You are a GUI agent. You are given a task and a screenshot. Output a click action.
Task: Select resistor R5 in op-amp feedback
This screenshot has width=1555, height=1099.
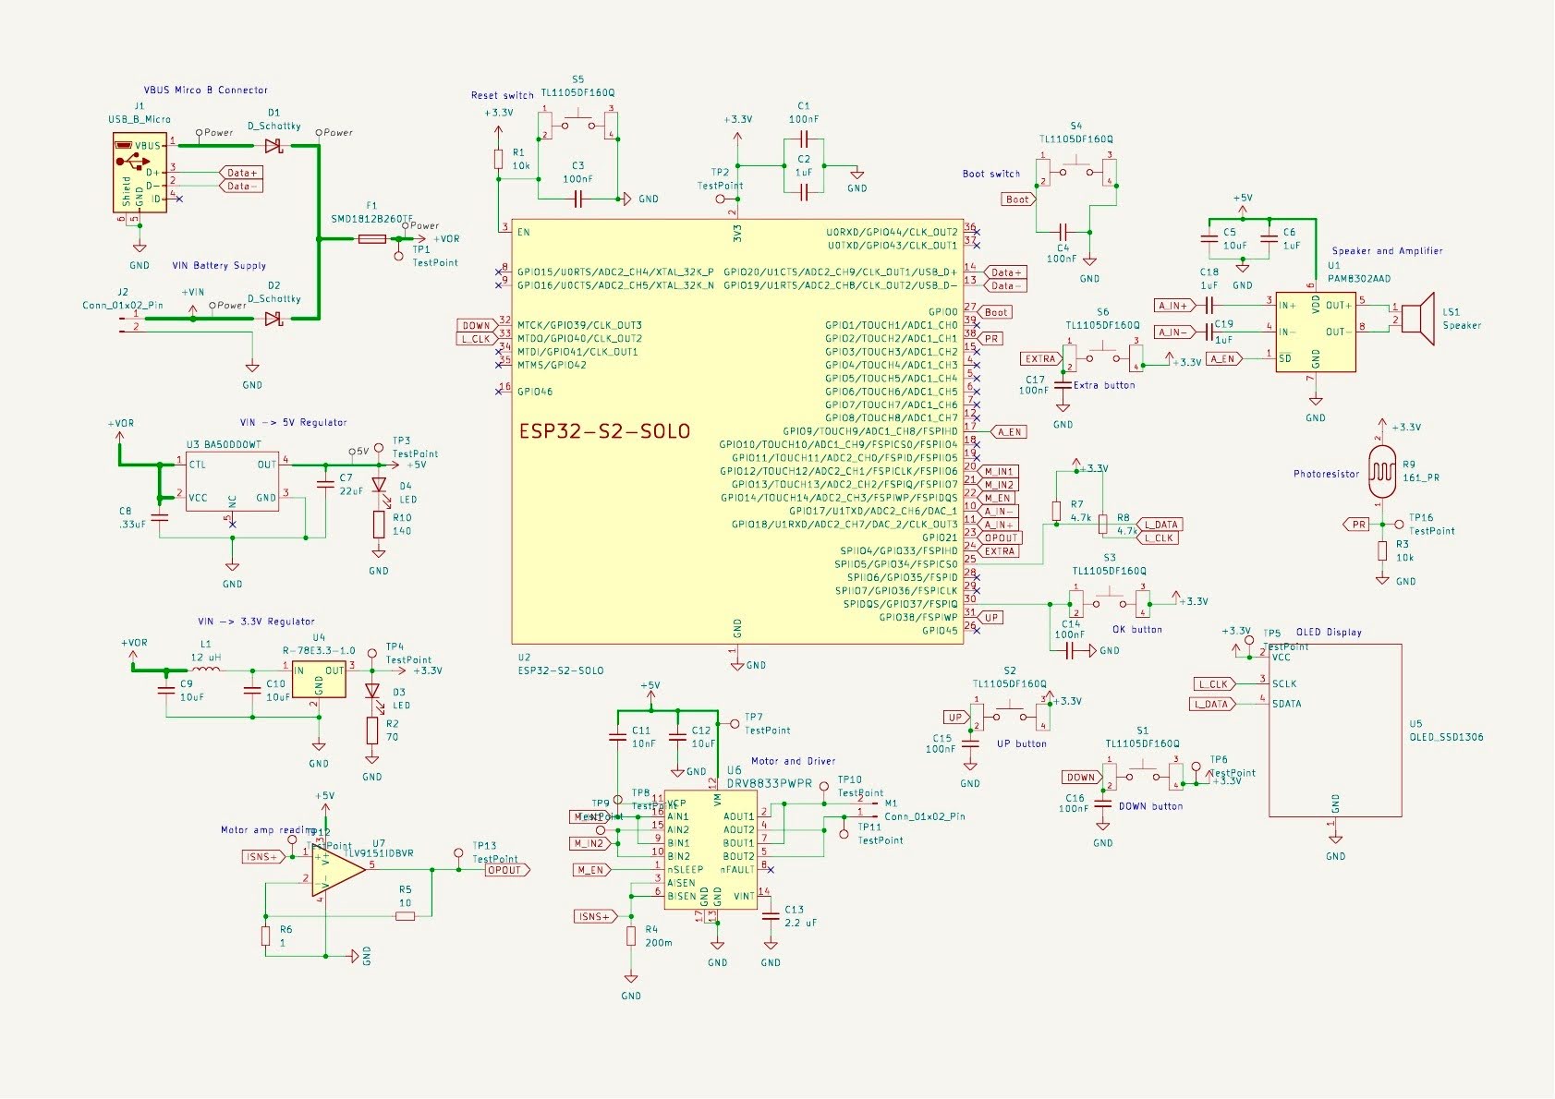406,916
